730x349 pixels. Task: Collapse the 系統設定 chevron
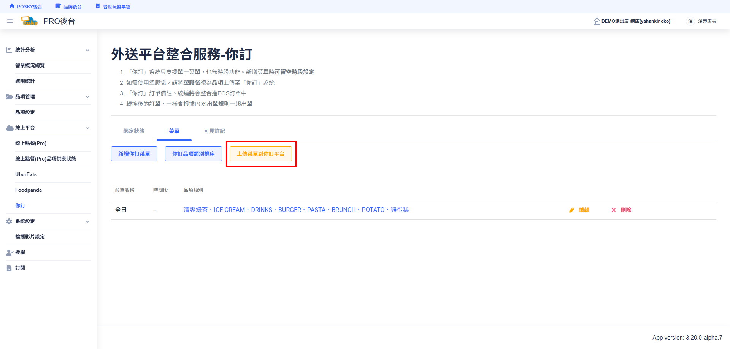87,221
